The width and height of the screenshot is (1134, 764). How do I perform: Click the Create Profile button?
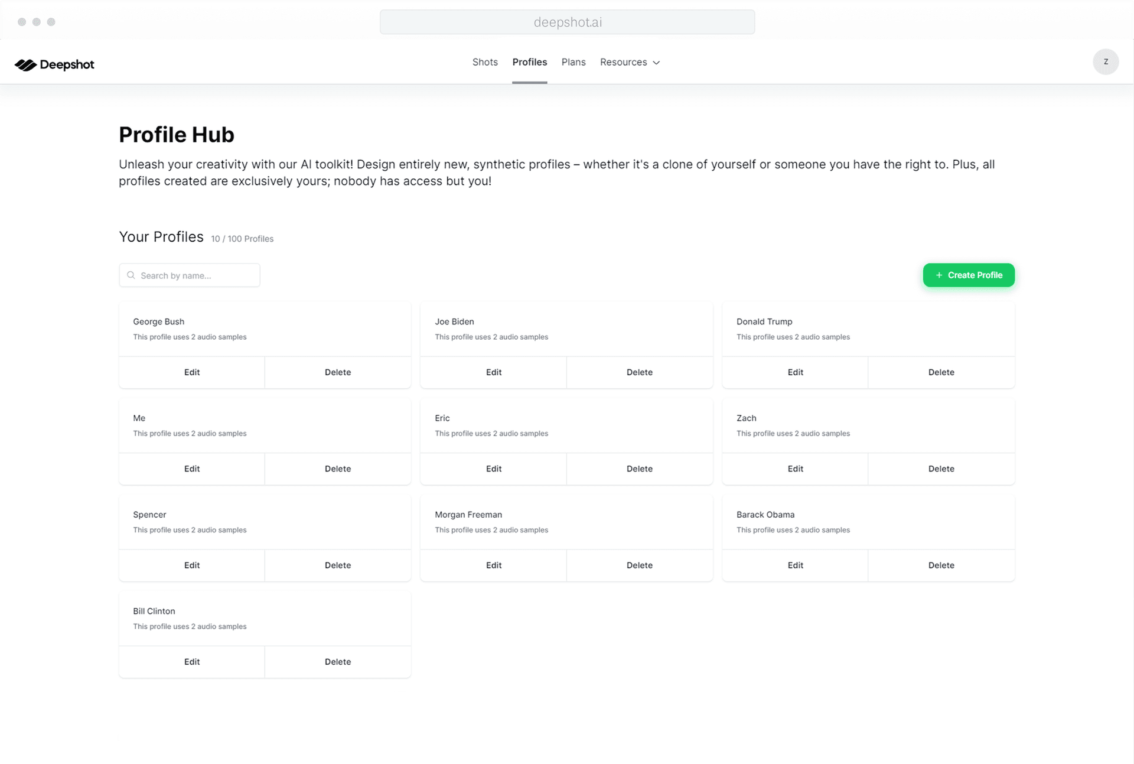click(x=969, y=275)
